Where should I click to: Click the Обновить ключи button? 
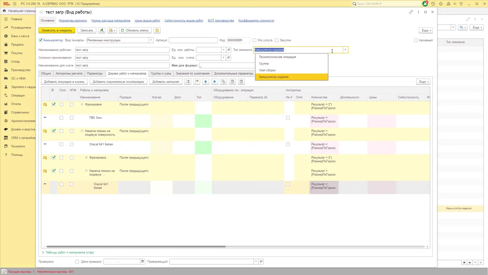point(135,30)
